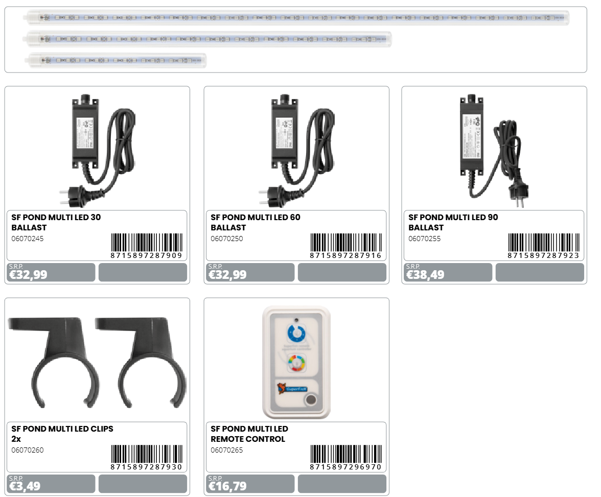The height and width of the screenshot is (497, 601).
Task: Click the barcode number 8715897287923
Action: tap(544, 255)
